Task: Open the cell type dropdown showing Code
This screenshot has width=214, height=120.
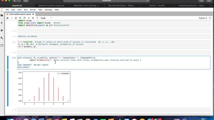Action: tap(46, 18)
